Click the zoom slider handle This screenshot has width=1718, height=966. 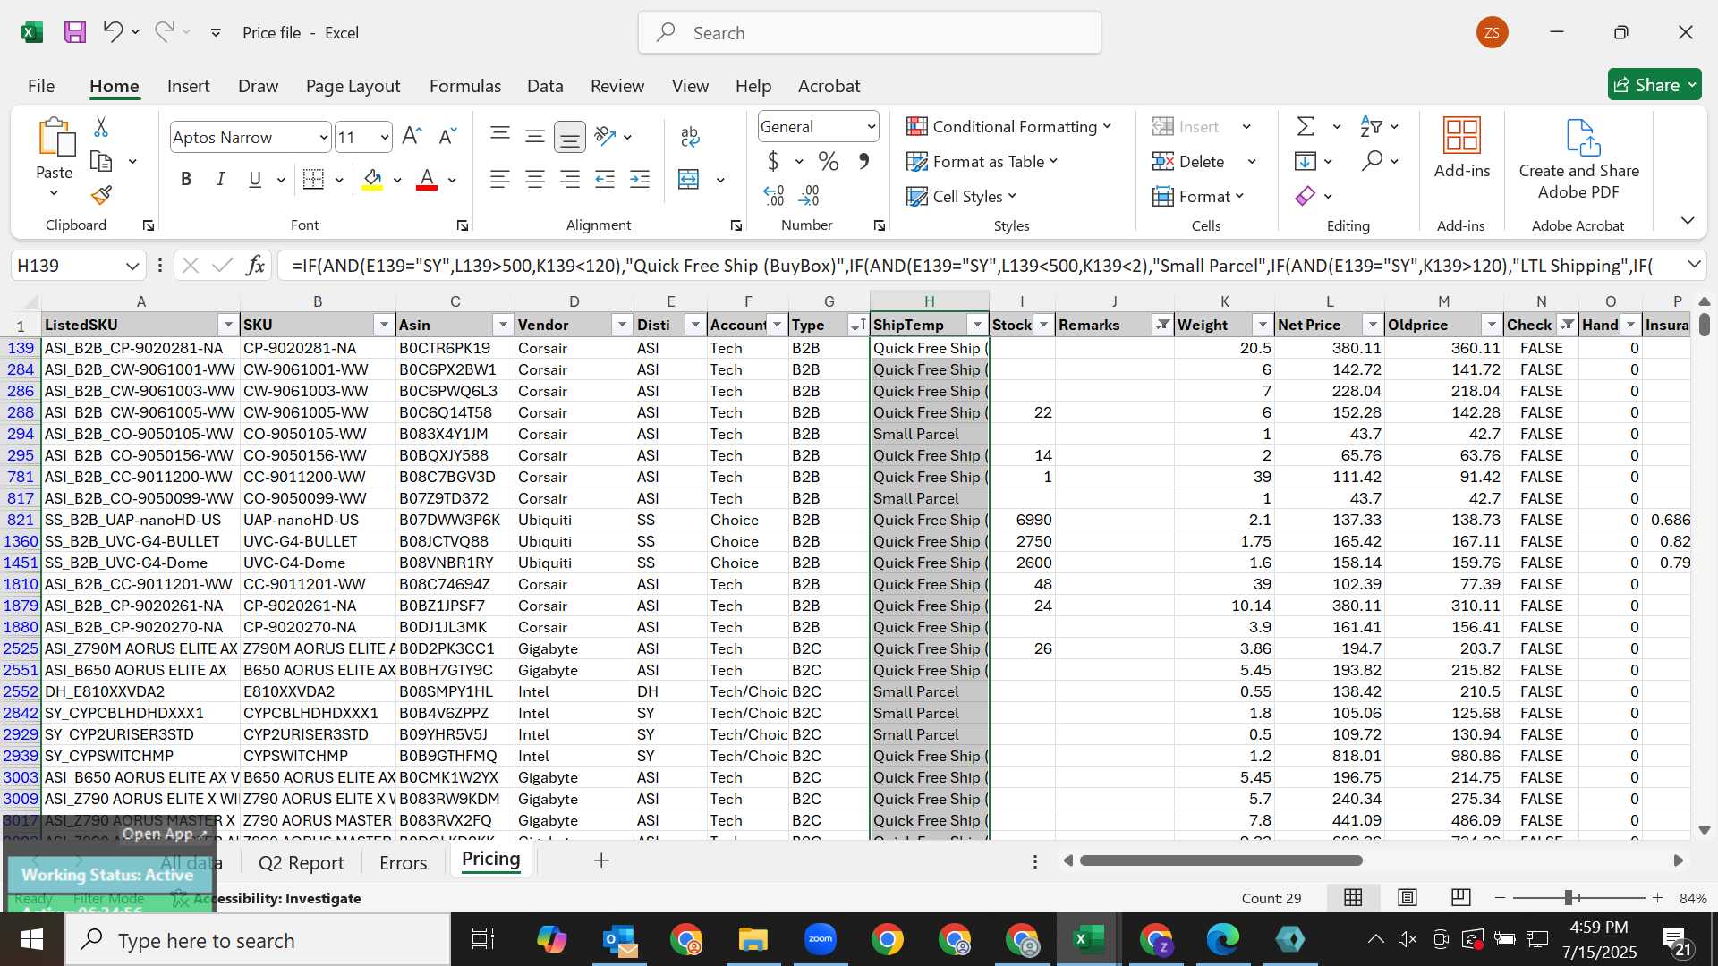[x=1569, y=897]
